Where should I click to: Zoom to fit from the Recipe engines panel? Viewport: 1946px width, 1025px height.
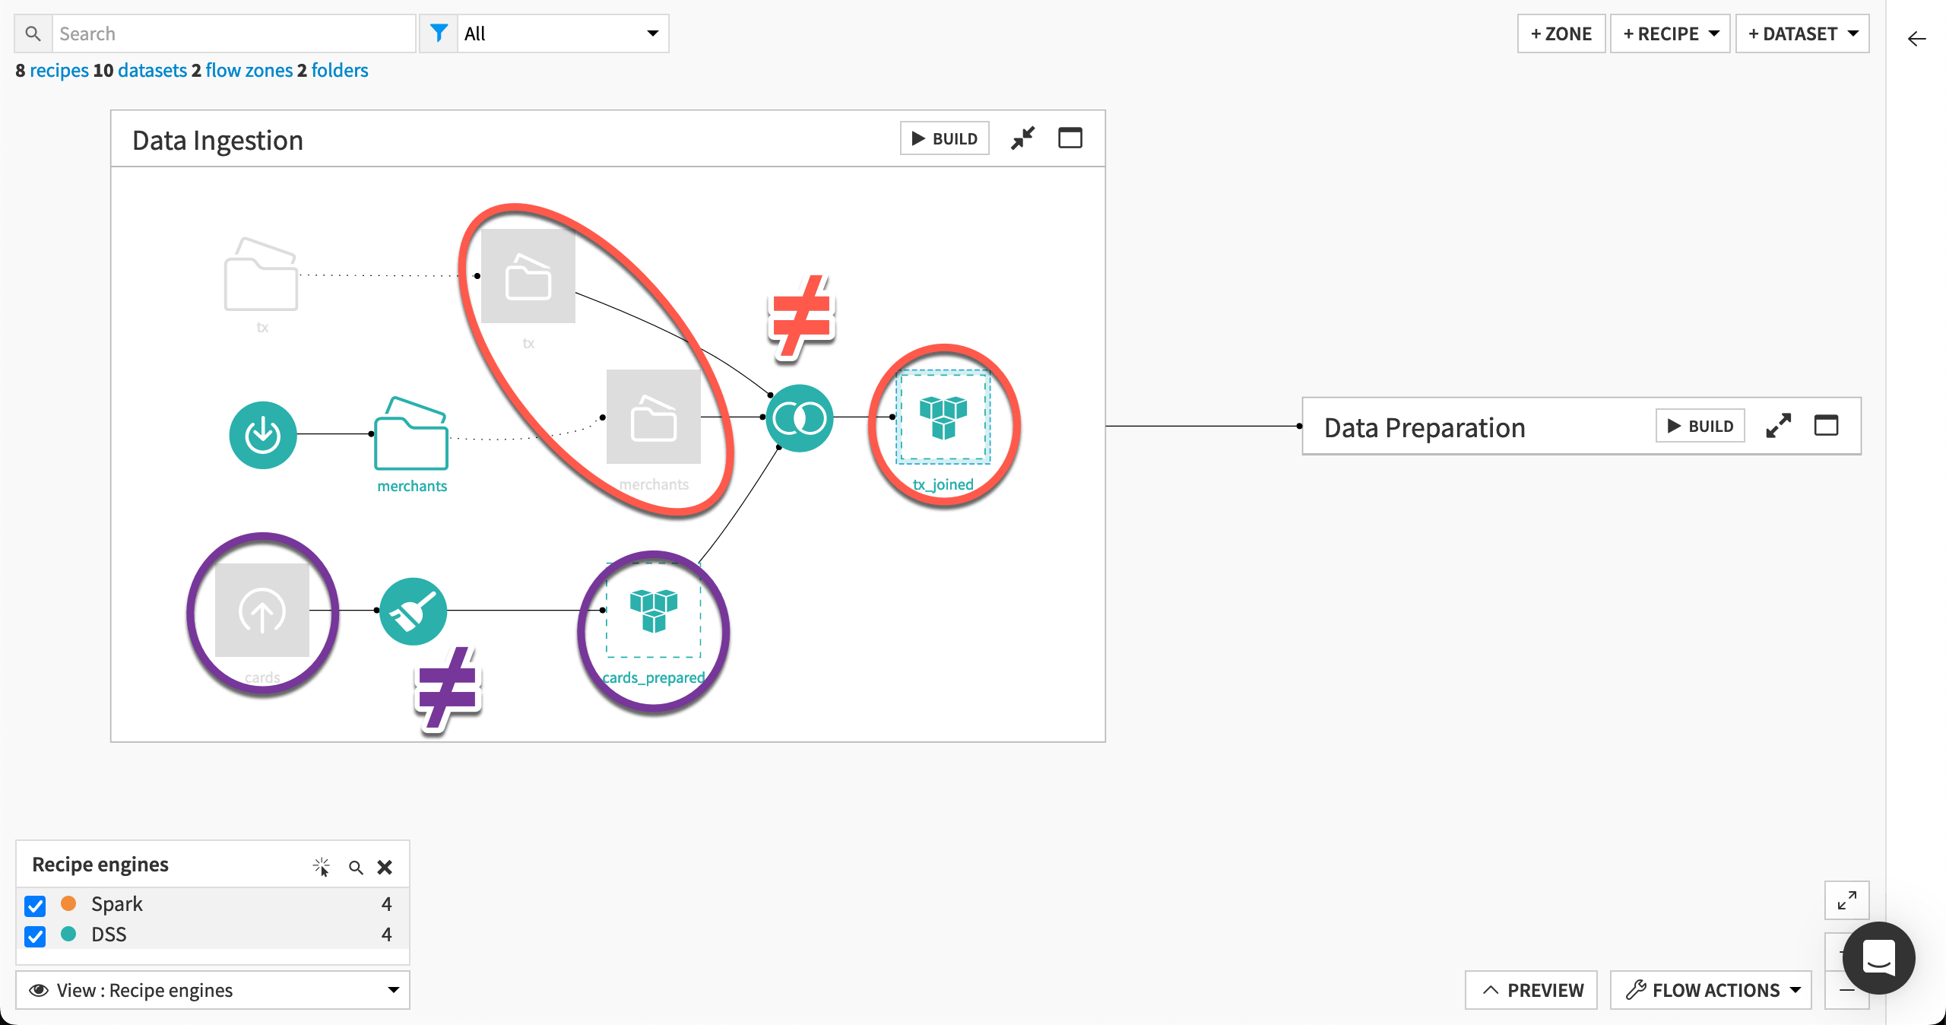(322, 866)
